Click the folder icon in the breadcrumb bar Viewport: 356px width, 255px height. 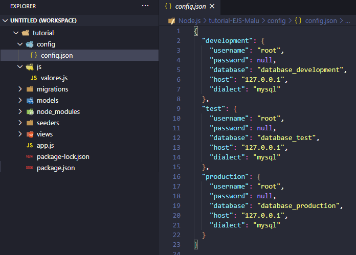coord(172,21)
